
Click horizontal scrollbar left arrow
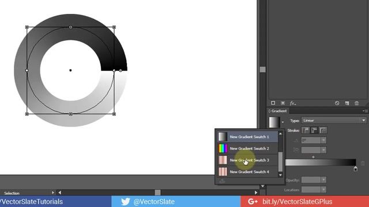click(60, 193)
